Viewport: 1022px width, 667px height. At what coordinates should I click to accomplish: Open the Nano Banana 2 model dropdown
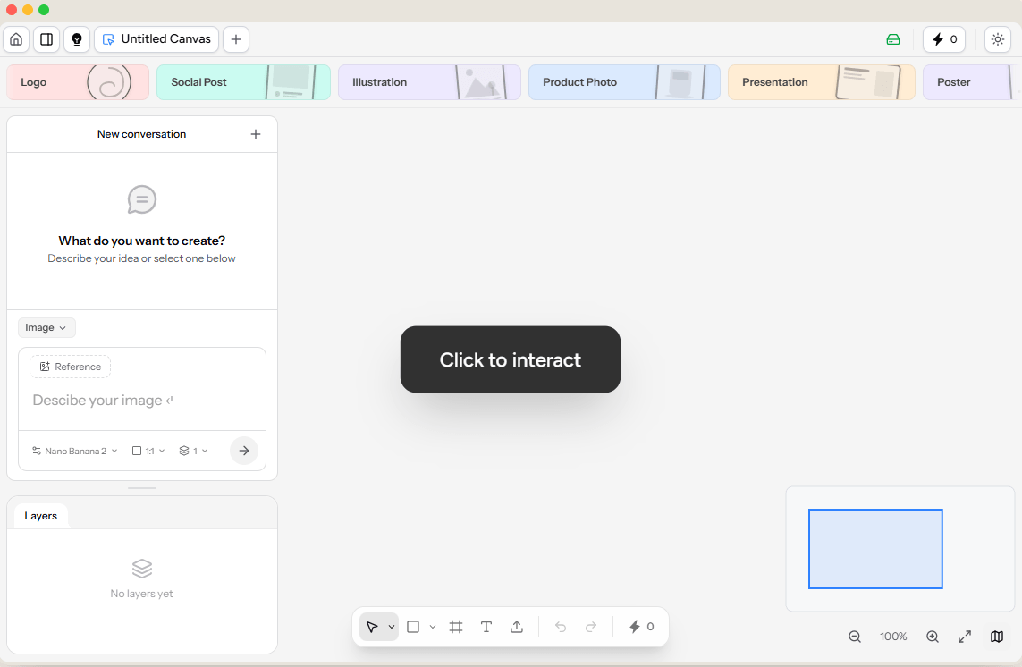click(x=75, y=451)
